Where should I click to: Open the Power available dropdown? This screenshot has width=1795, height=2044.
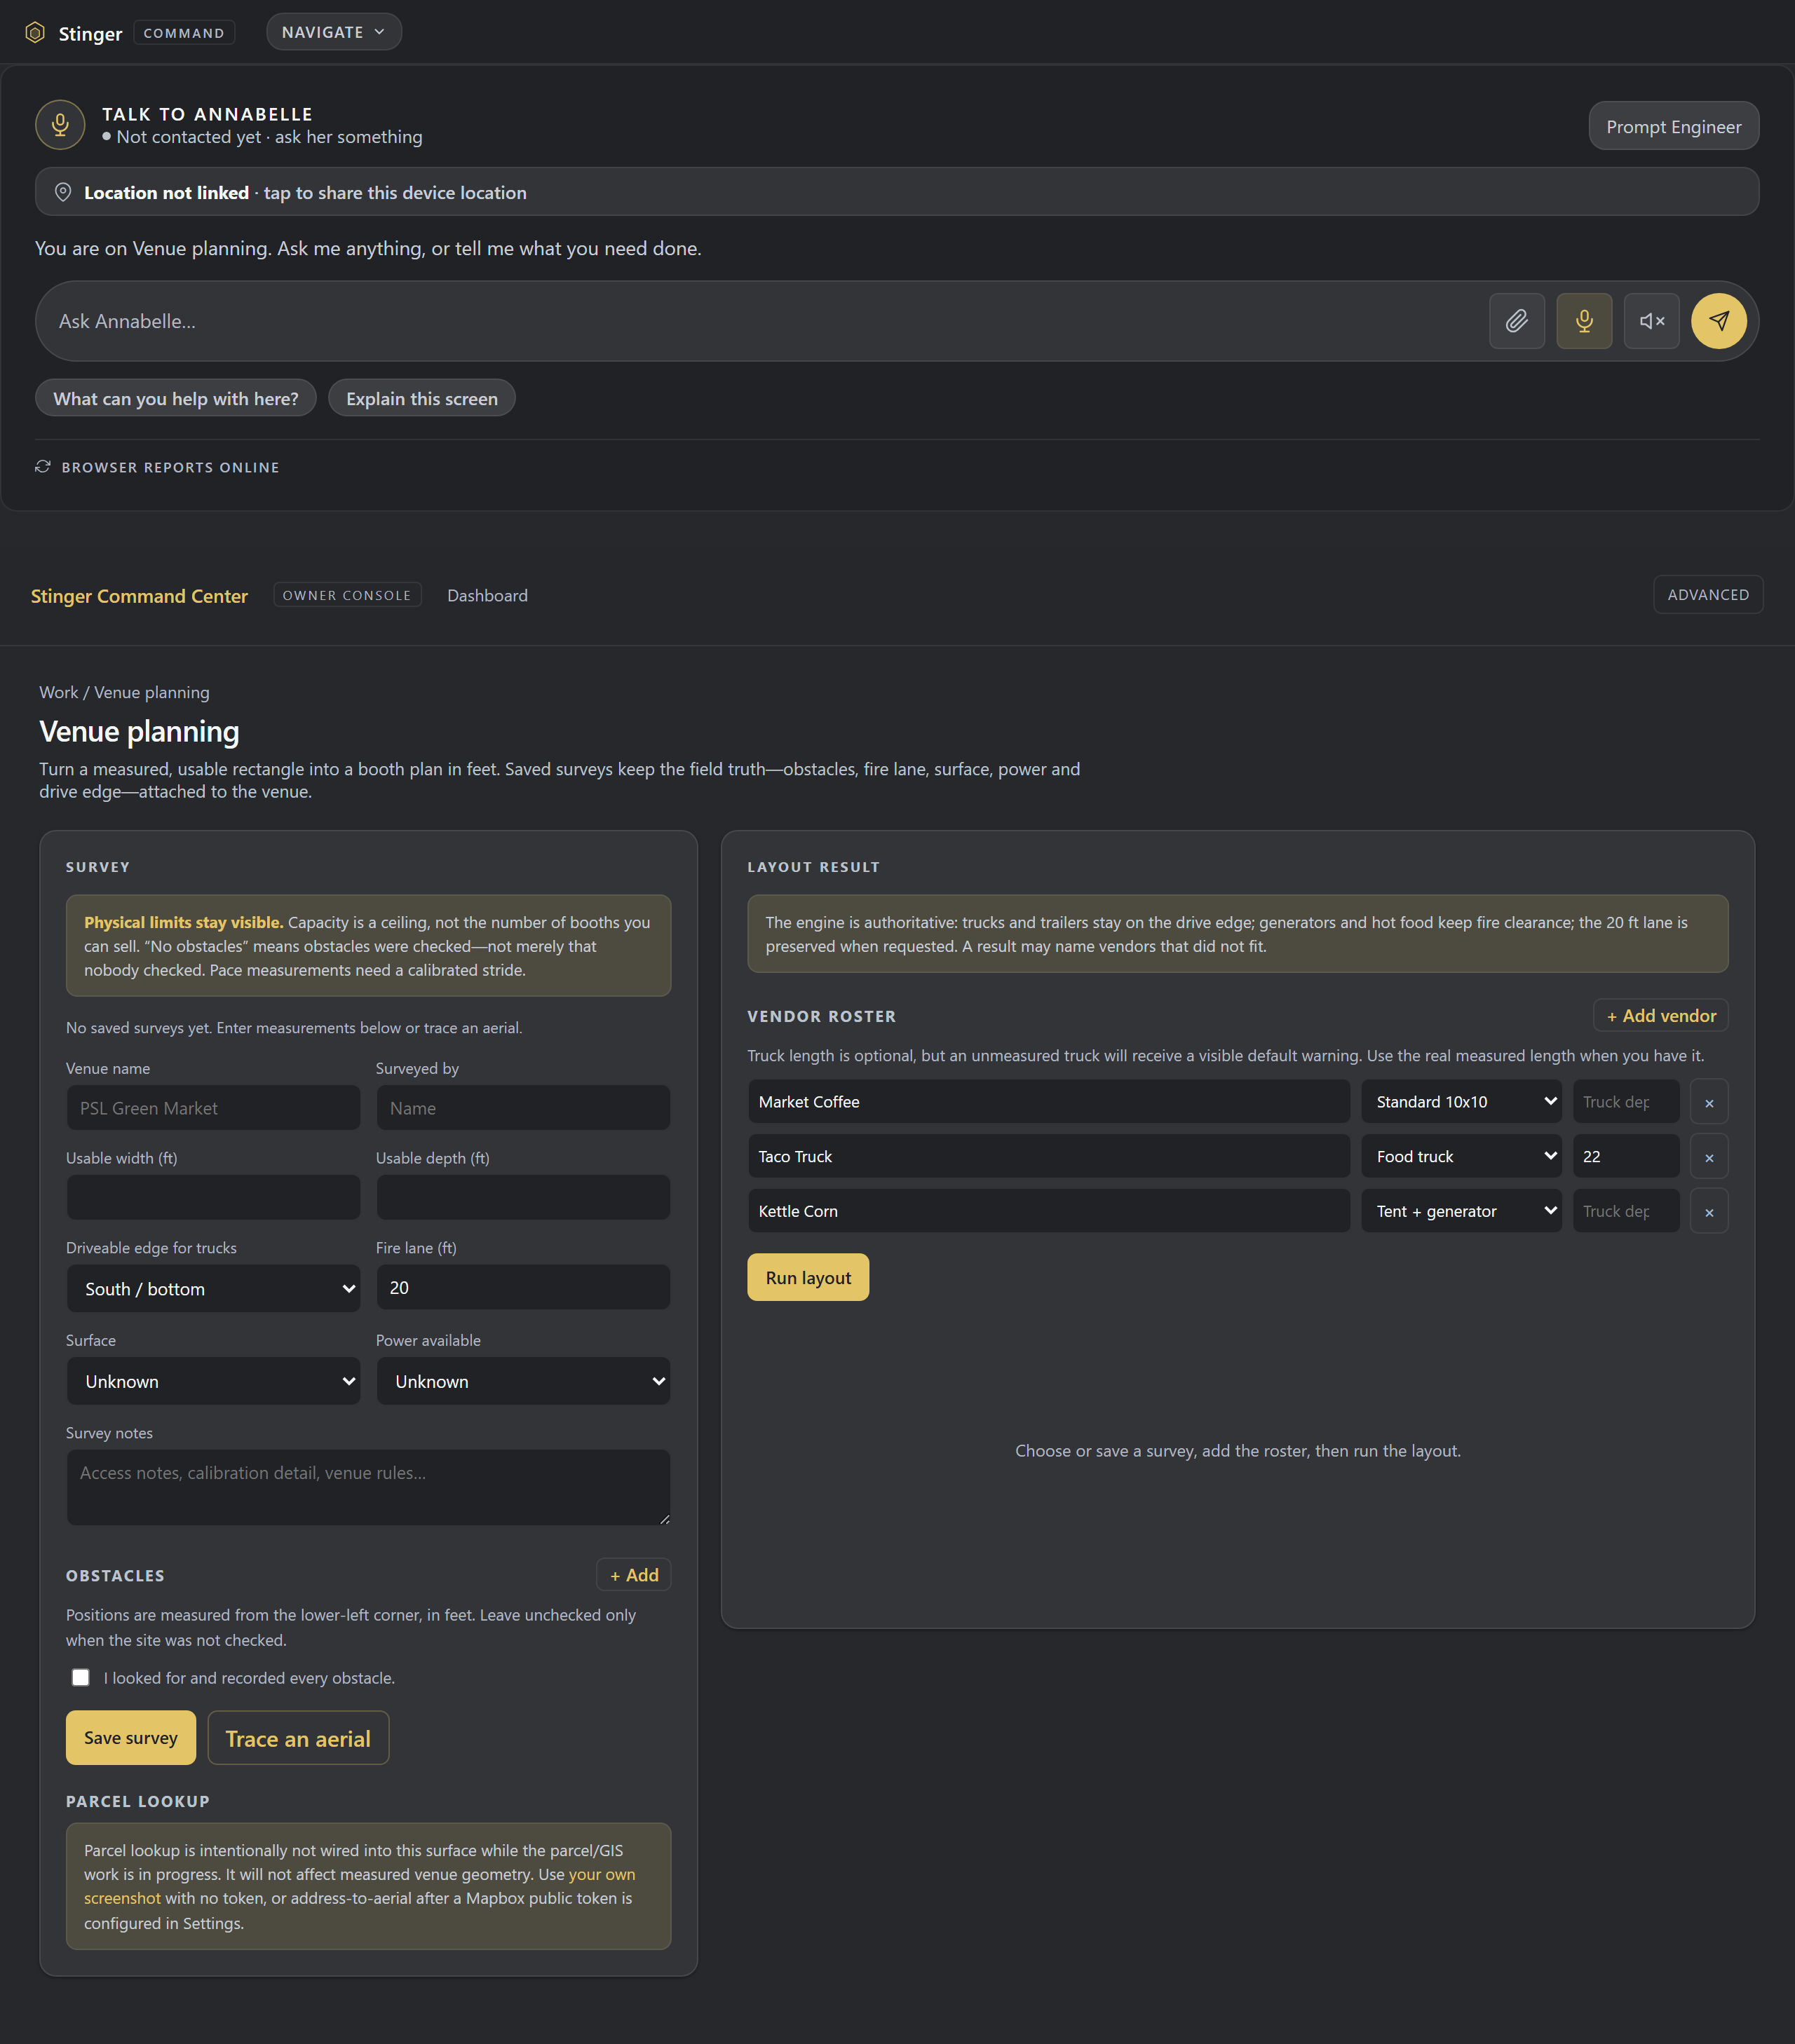pyautogui.click(x=523, y=1381)
